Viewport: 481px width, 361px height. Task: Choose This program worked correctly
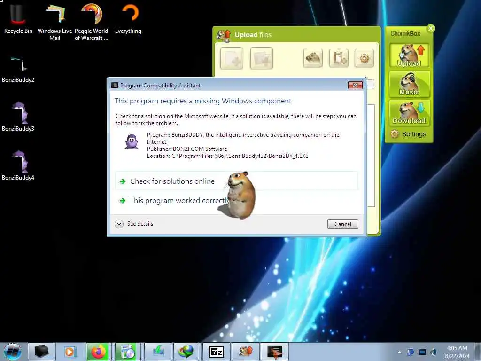pos(237,200)
